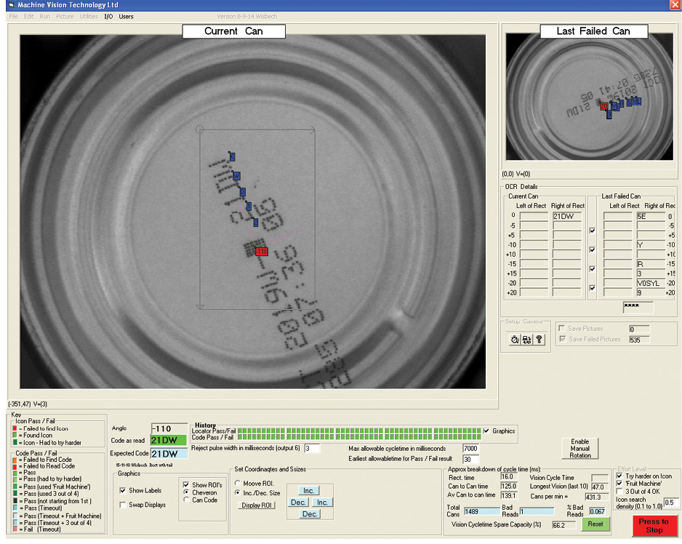
Task: Select the Cheveron radio option
Action: [x=186, y=492]
